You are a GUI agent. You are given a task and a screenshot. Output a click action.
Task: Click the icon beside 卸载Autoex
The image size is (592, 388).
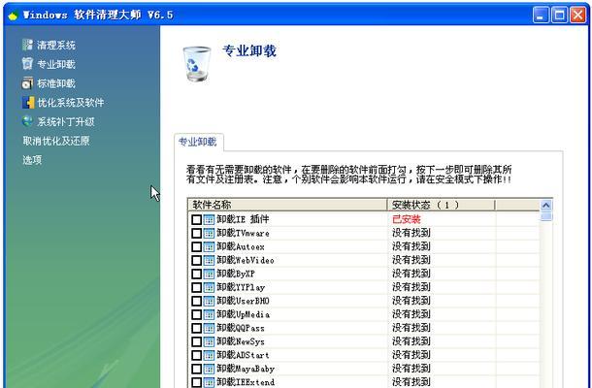(x=209, y=246)
